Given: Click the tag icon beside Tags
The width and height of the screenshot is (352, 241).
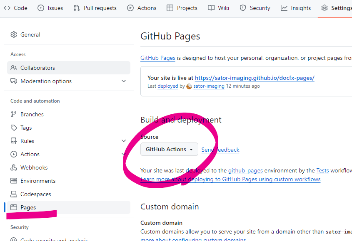Looking at the screenshot, I should 14,128.
